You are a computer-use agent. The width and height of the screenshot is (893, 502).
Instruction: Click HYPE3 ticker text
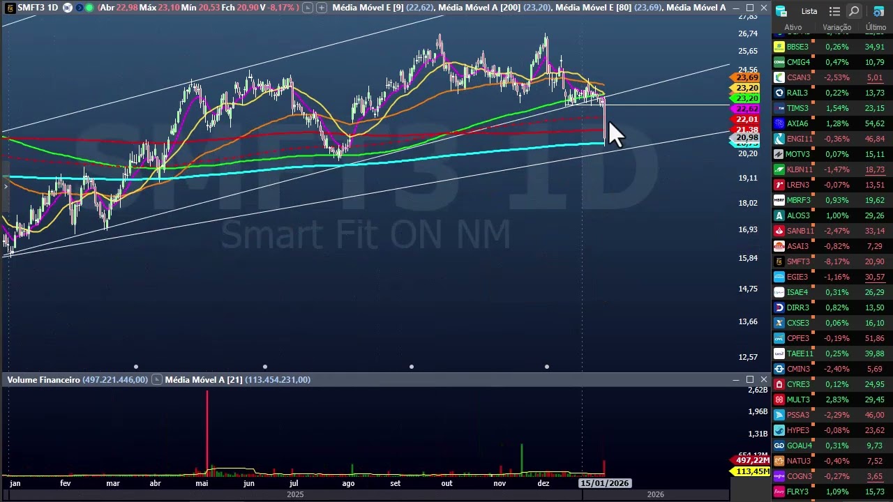tap(798, 430)
